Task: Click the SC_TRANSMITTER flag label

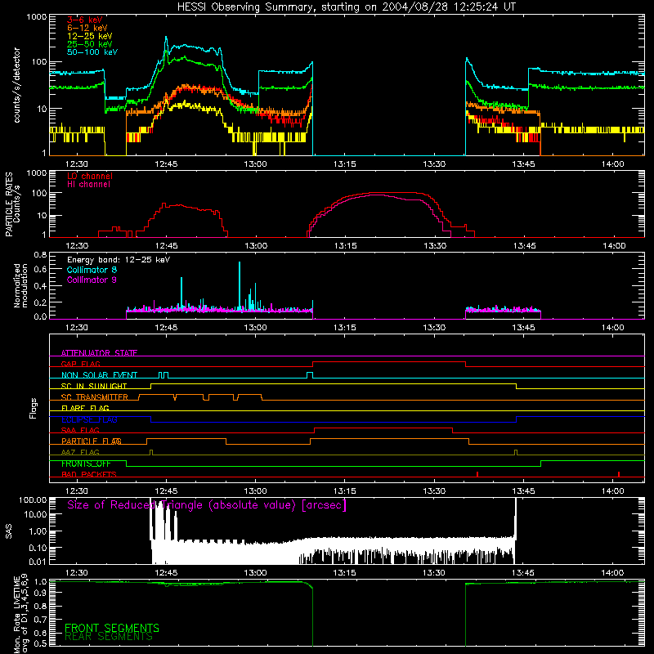Action: (95, 397)
